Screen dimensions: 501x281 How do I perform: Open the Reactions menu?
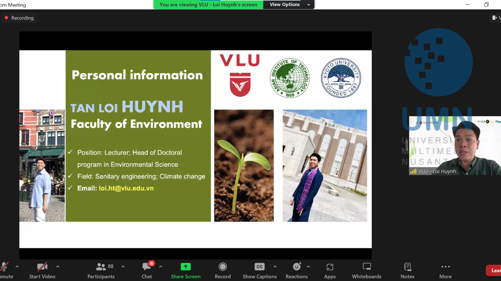coord(297,271)
